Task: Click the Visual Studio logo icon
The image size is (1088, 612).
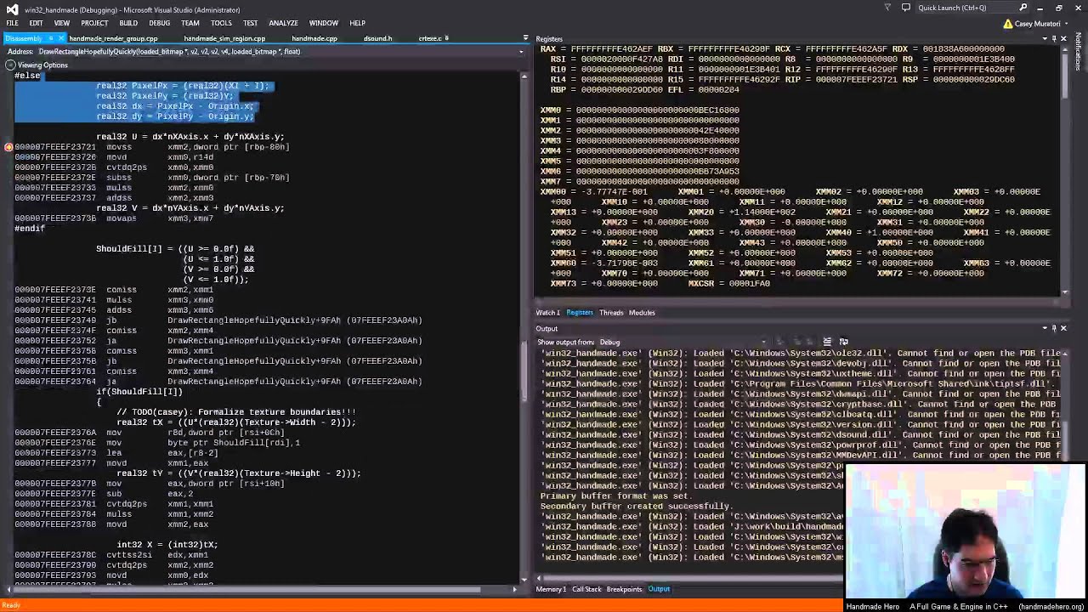Action: click(x=12, y=8)
